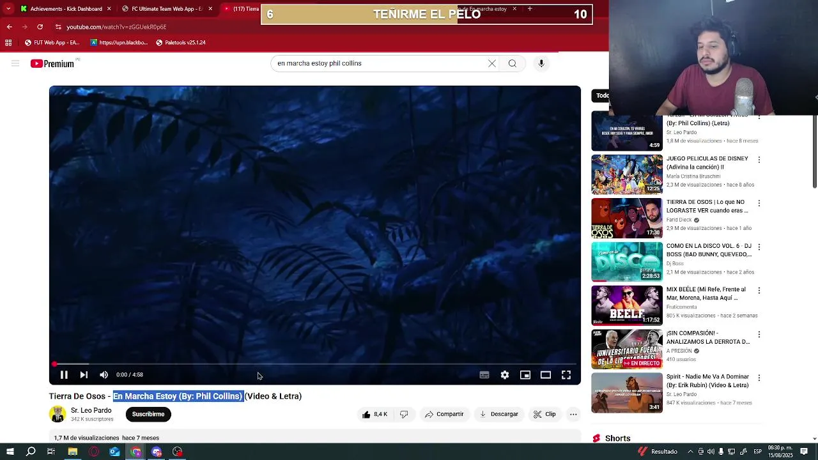Open options for ¡SIN COMPASIÓN! stream
Viewport: 818px width, 460px height.
(759, 334)
